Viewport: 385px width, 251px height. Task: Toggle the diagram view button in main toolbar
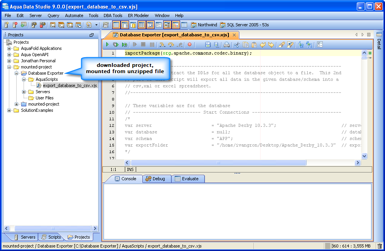pos(167,25)
